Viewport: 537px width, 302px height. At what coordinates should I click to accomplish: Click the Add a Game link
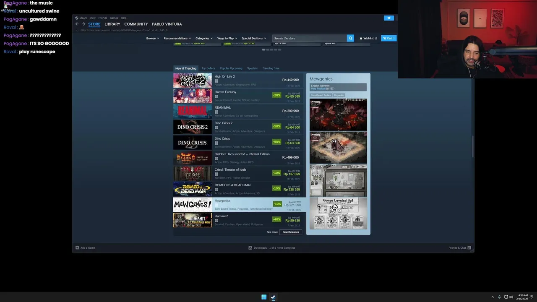click(88, 248)
